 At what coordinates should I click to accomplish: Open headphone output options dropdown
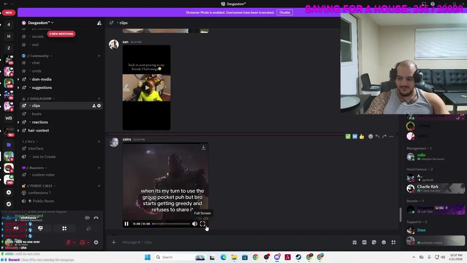[x=88, y=242]
